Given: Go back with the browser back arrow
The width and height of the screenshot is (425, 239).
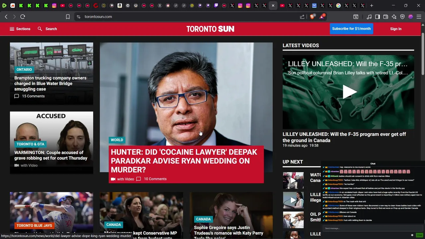Looking at the screenshot, I should click(x=6, y=17).
